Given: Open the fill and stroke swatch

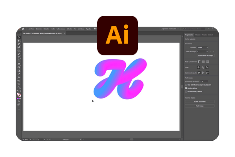Looking at the screenshot, I should click(x=19, y=95).
